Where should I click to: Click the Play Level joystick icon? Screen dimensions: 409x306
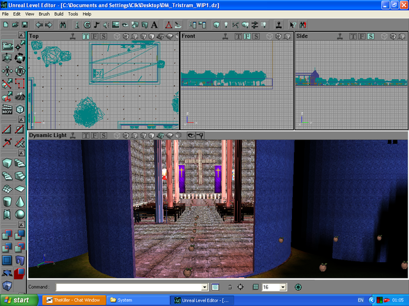click(x=279, y=25)
